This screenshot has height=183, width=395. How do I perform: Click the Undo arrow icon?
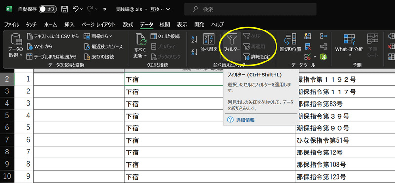click(76, 9)
